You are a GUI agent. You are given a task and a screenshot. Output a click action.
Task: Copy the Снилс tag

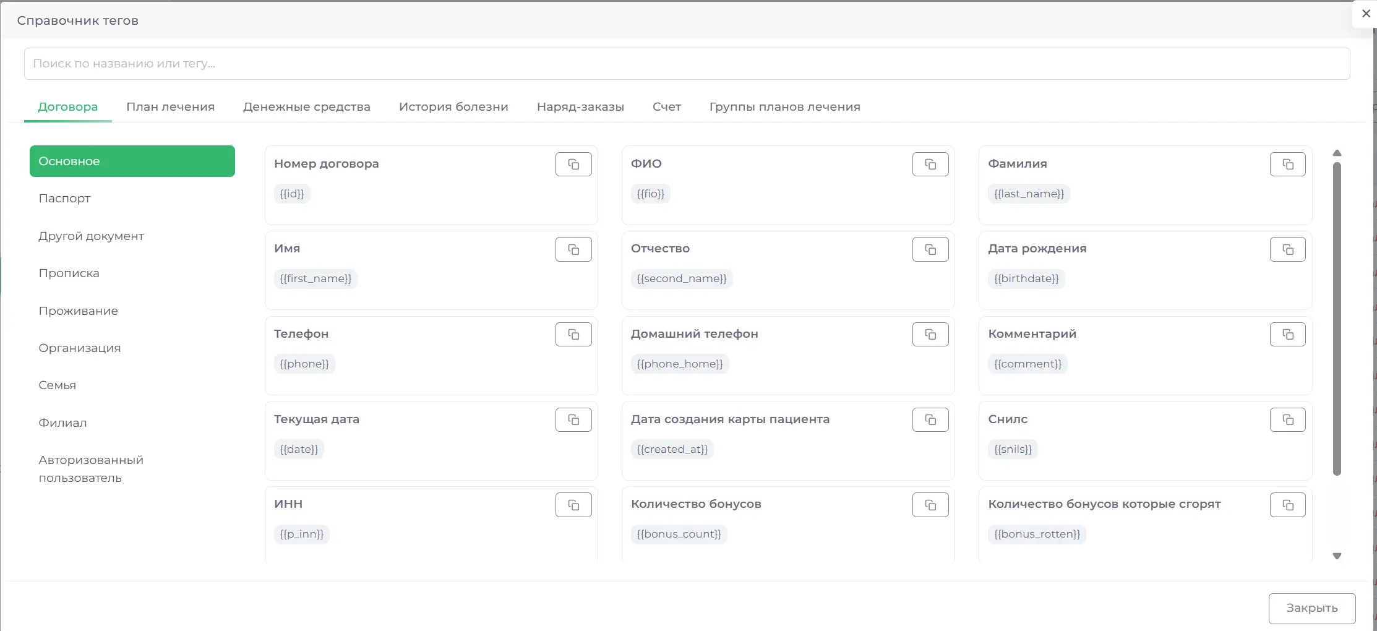1287,420
